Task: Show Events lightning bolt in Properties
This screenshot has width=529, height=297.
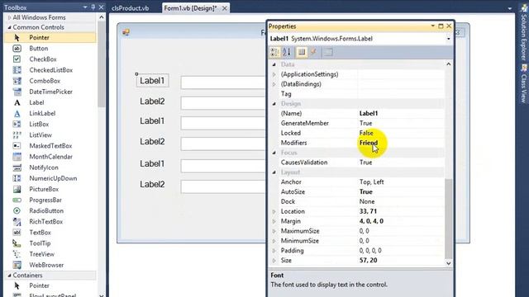Action: 314,52
